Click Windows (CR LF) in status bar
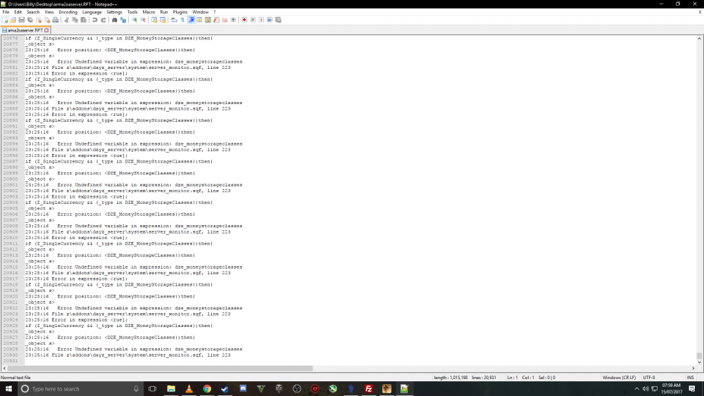The image size is (704, 396). pos(619,378)
